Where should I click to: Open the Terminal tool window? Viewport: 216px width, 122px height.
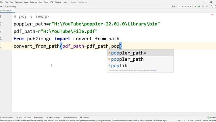point(84,118)
